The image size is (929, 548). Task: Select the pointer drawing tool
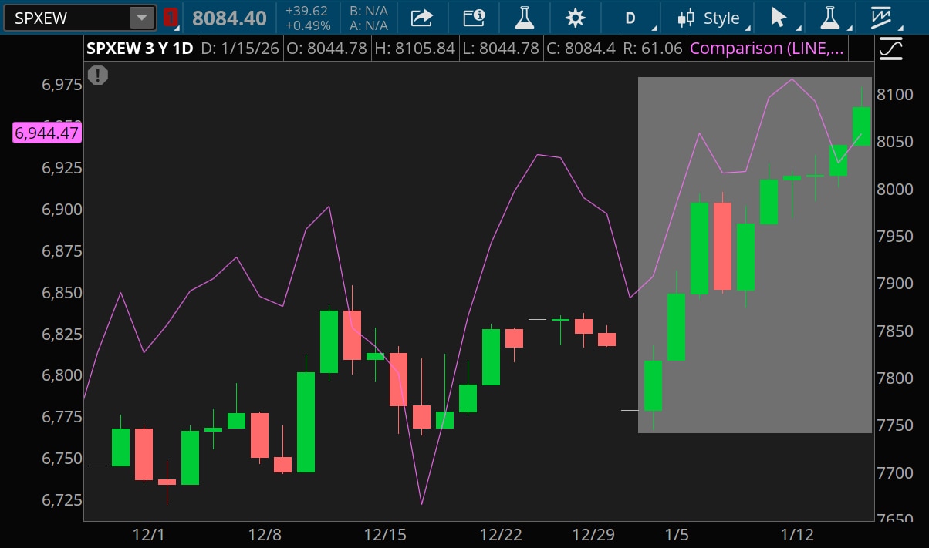(x=779, y=18)
